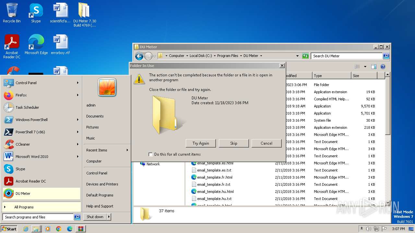Cancel the Folder In Use dialog

pyautogui.click(x=267, y=143)
